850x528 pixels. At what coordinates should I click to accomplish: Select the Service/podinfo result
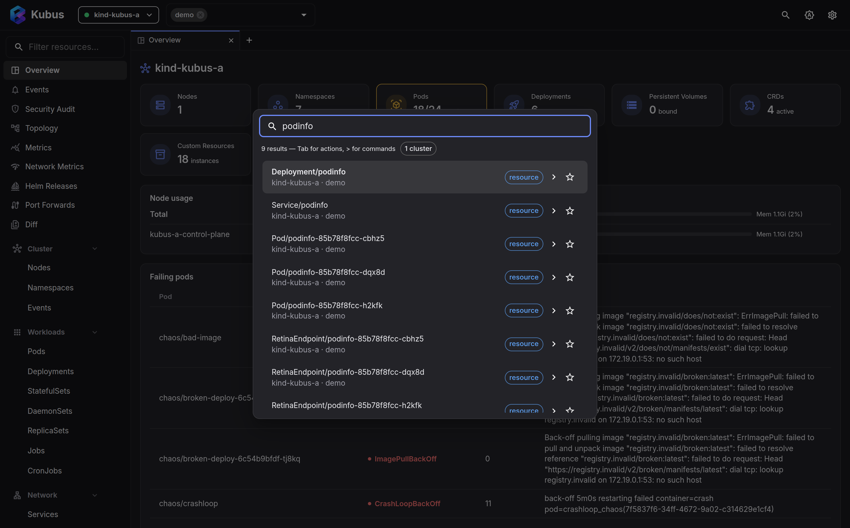[x=425, y=211]
